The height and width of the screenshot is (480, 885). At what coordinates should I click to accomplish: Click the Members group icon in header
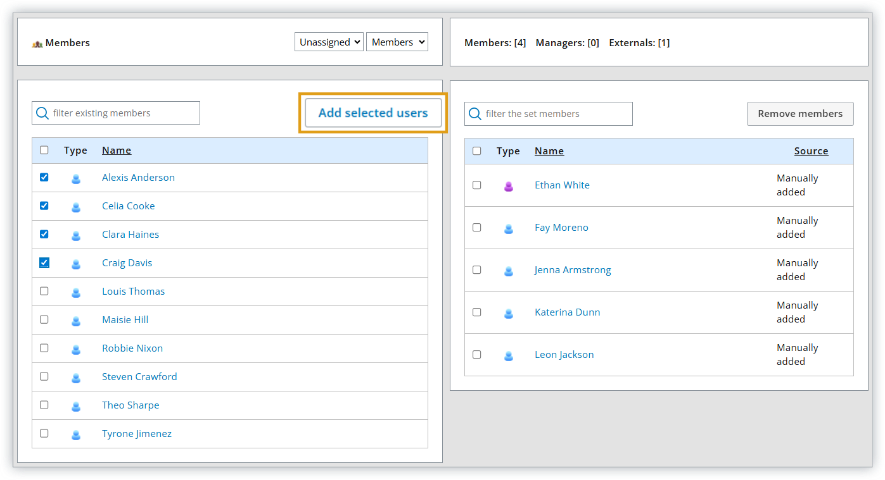point(37,44)
